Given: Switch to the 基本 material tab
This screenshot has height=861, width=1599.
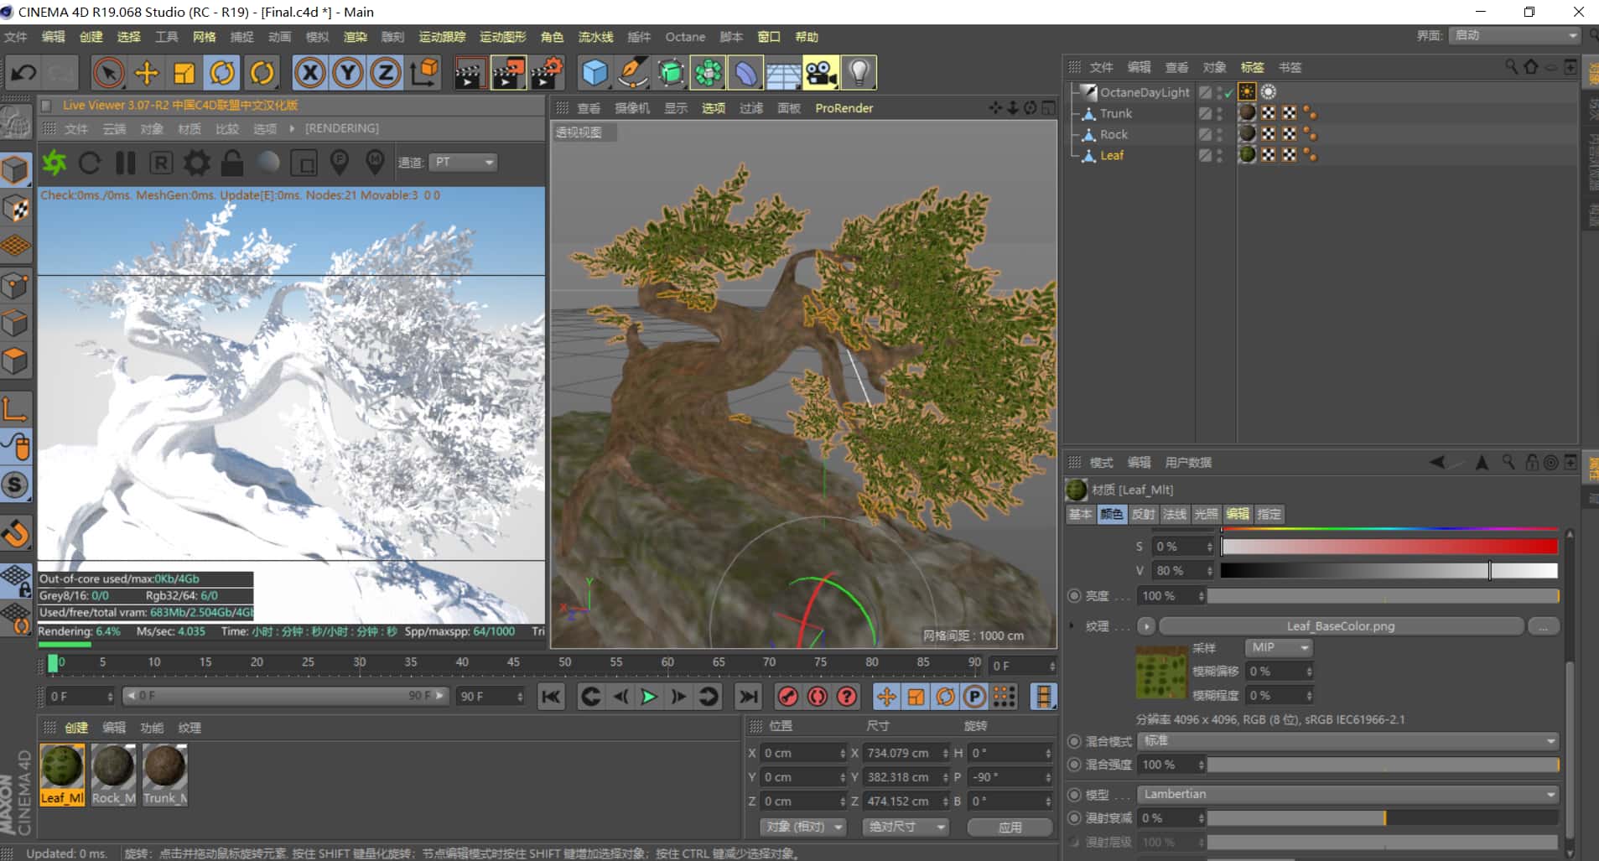Looking at the screenshot, I should click(1080, 514).
